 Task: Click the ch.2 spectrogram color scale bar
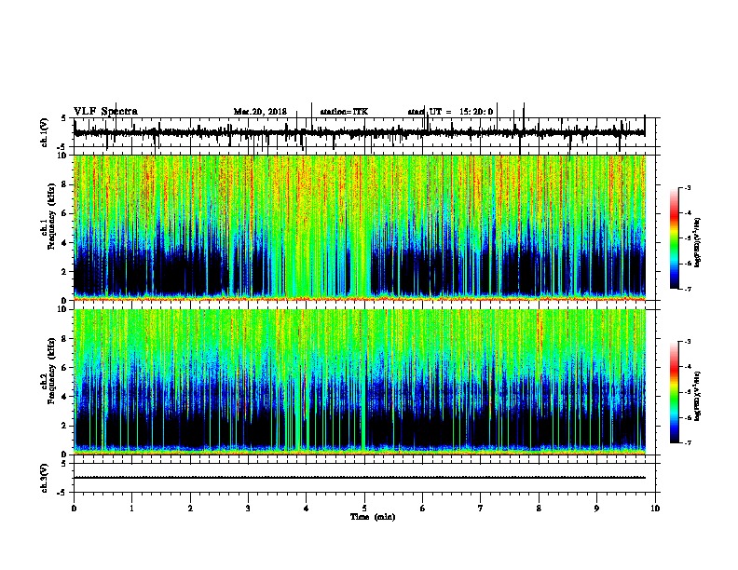675,392
